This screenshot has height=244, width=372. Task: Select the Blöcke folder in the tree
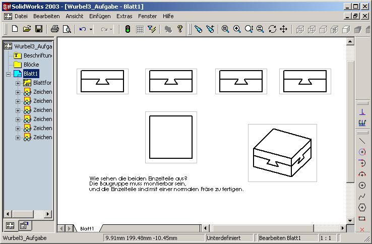(x=30, y=65)
